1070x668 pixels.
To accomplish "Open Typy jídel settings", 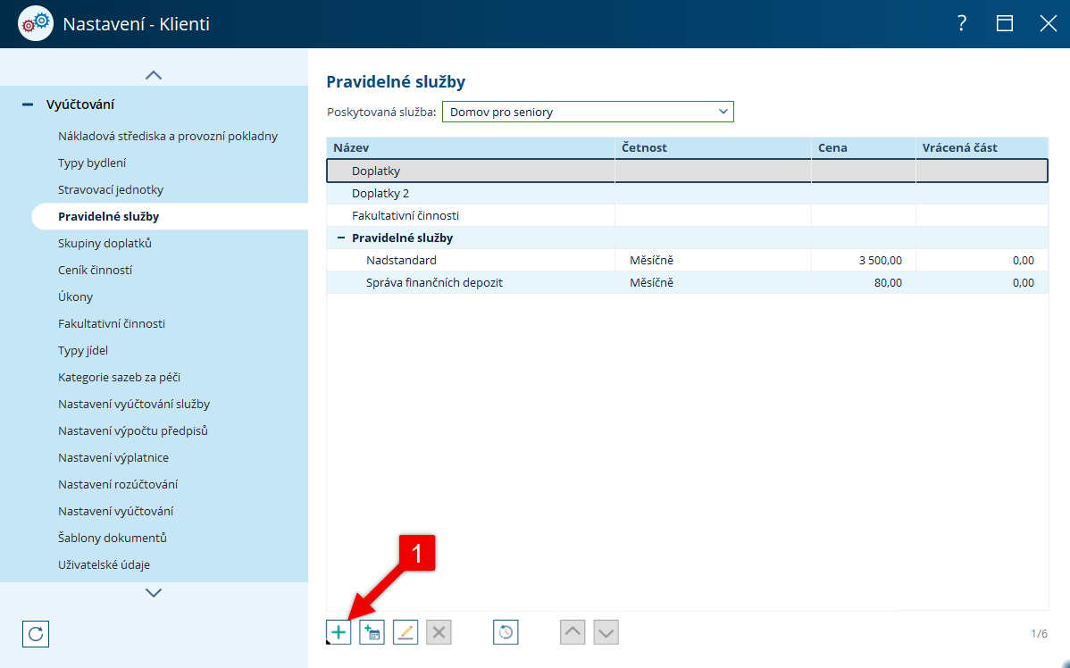I will coord(83,351).
